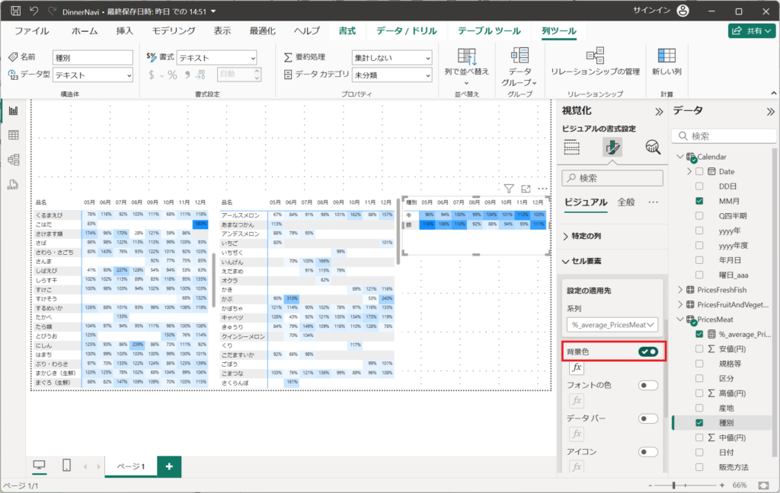
Task: Expand the PricesFreshFish table
Action: click(681, 290)
